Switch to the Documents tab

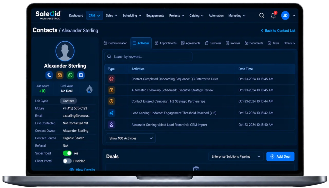[x=254, y=43]
